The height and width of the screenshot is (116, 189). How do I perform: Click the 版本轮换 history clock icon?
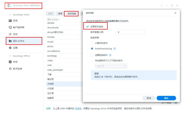point(10,69)
